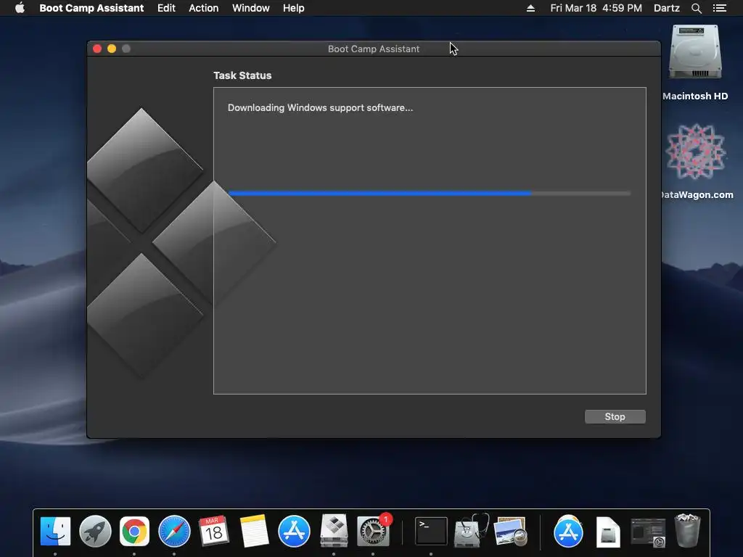Open the Help menu
743x557 pixels.
coord(293,8)
